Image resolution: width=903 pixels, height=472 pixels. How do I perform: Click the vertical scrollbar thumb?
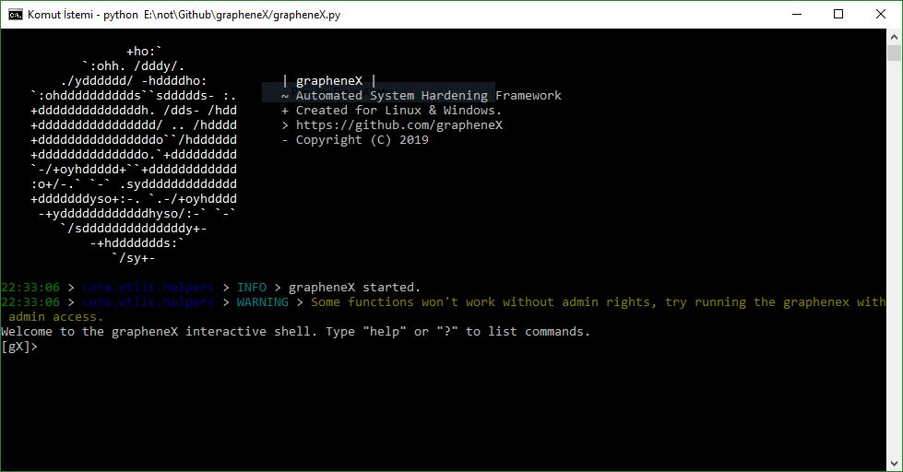click(x=894, y=53)
